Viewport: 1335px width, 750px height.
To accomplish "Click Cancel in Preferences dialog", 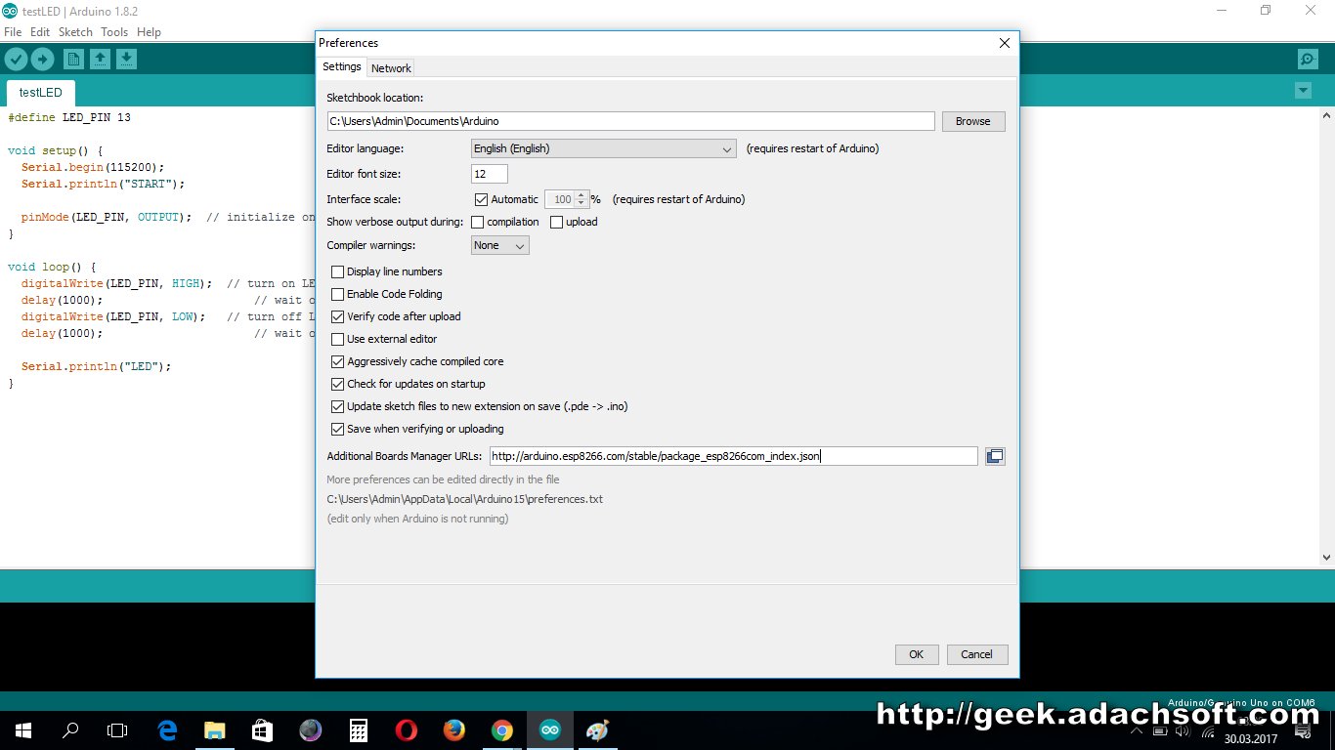I will pos(976,654).
